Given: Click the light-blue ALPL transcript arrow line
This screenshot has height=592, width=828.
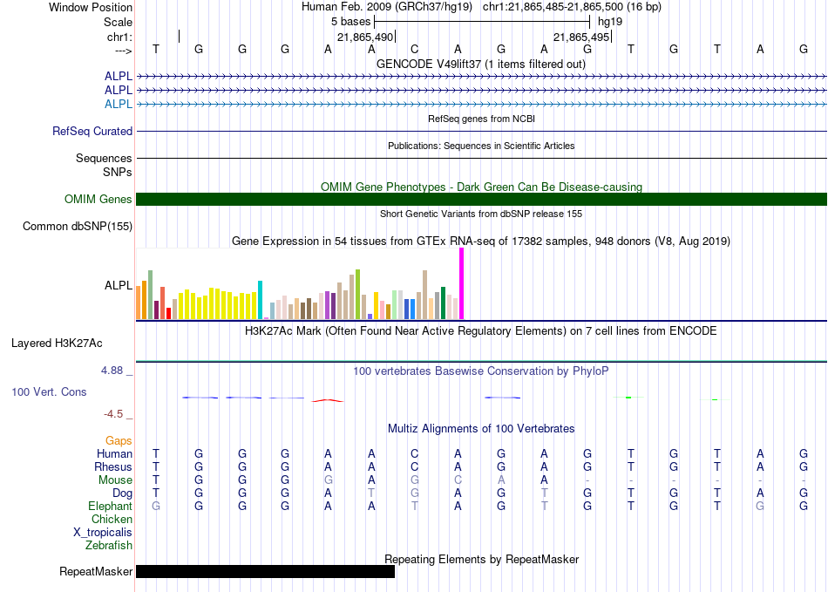Looking at the screenshot, I should click(x=481, y=104).
